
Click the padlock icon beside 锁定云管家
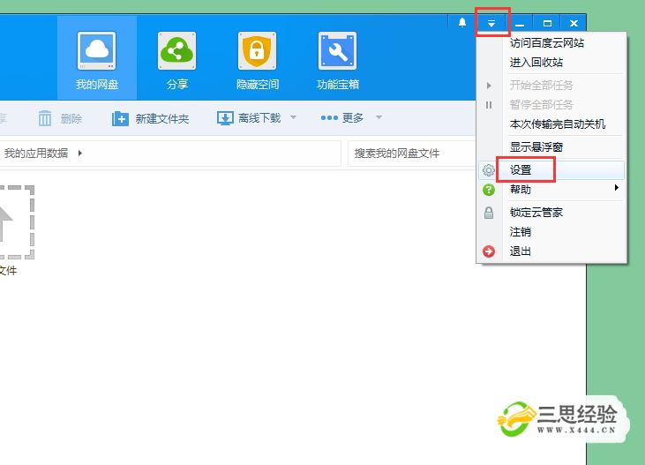click(489, 213)
